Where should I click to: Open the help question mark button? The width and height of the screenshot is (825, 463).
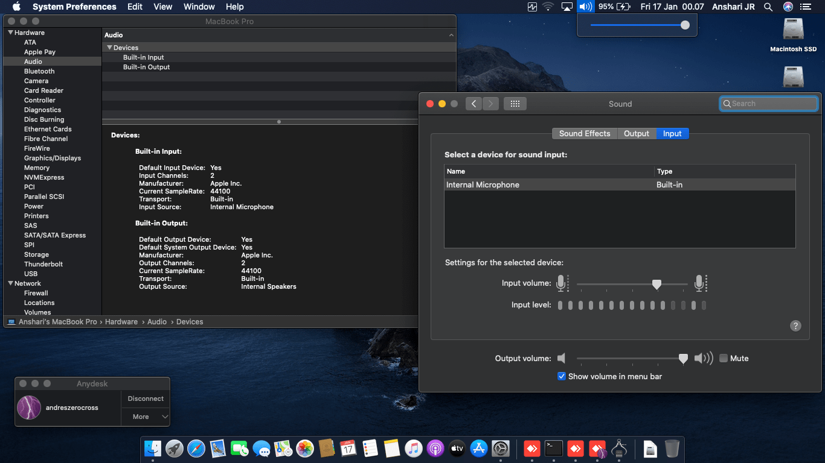point(795,326)
